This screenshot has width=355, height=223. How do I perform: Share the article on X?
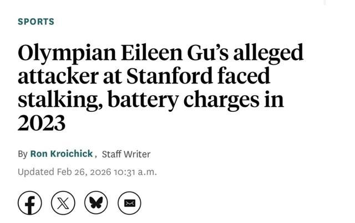pos(63,203)
